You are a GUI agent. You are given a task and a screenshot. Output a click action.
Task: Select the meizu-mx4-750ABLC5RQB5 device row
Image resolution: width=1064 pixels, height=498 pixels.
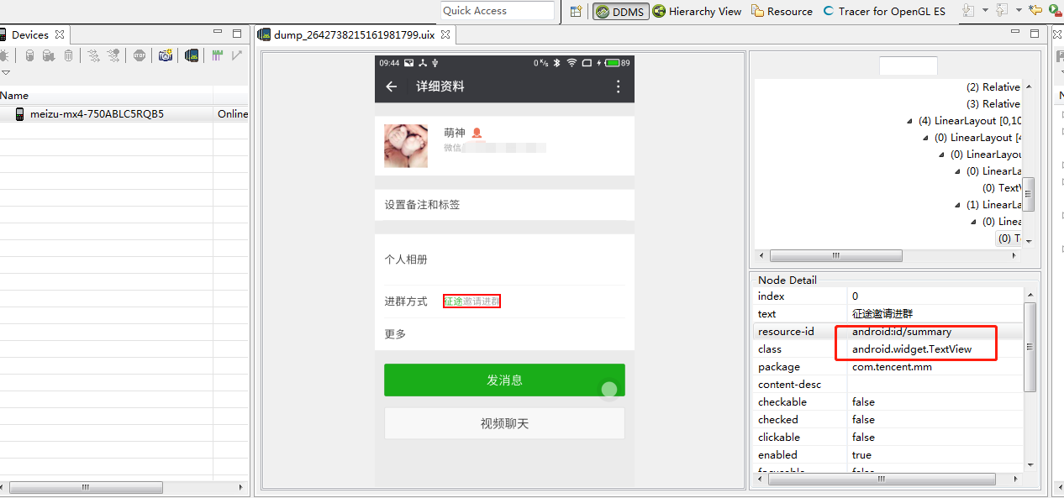click(x=124, y=114)
